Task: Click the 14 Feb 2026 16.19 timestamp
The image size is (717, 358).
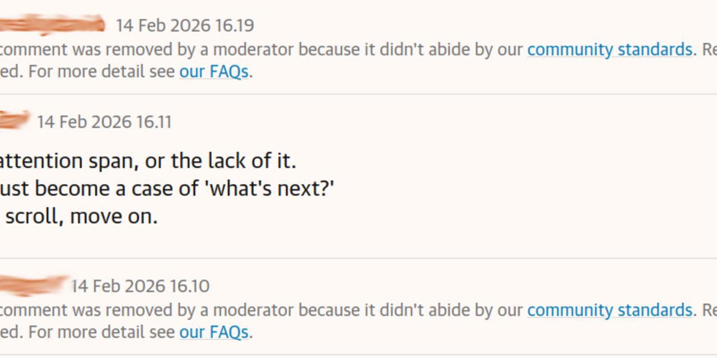Action: (x=185, y=26)
